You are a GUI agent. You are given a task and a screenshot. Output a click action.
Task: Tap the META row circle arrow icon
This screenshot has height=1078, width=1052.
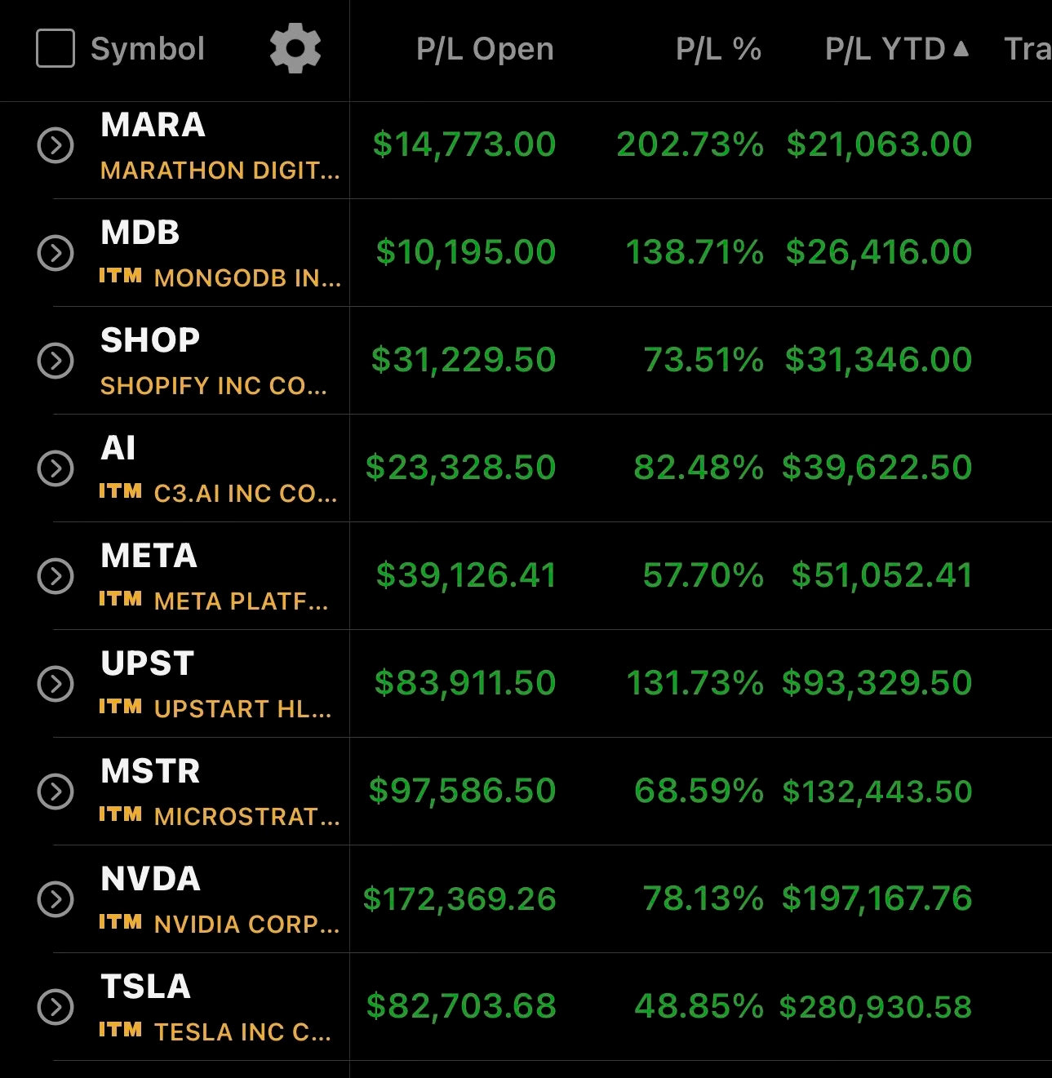[x=55, y=576]
